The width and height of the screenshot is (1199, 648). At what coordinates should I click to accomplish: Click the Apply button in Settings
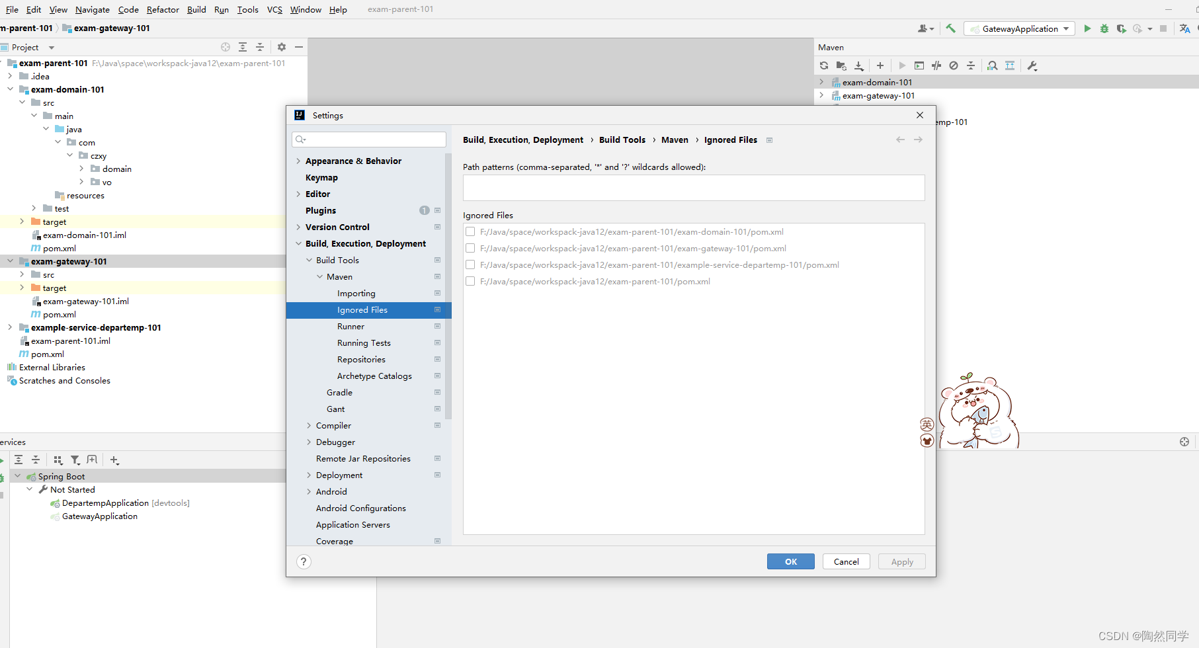tap(902, 561)
